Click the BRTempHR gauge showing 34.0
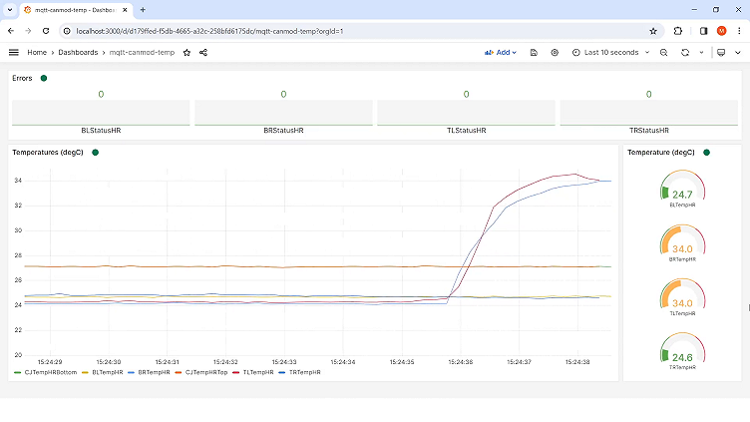The image size is (750, 422). [x=682, y=242]
